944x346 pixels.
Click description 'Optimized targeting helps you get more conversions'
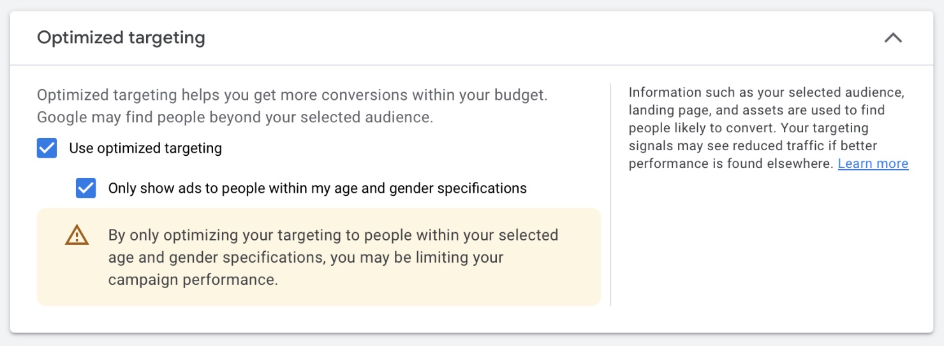[x=292, y=106]
